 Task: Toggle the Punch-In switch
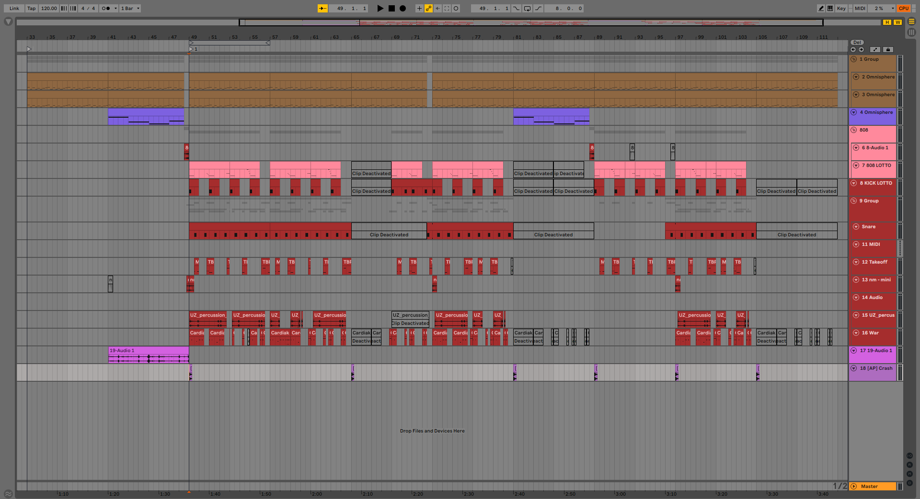tap(516, 8)
